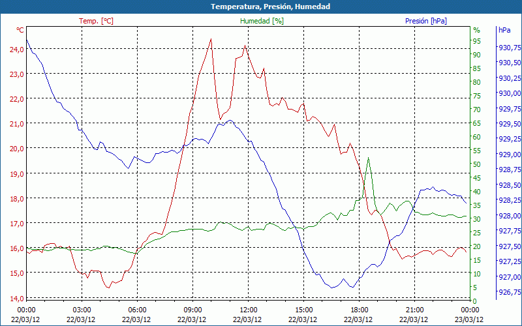Click the 90 humidity axis value
This screenshot has height=326, width=522.
477,55
